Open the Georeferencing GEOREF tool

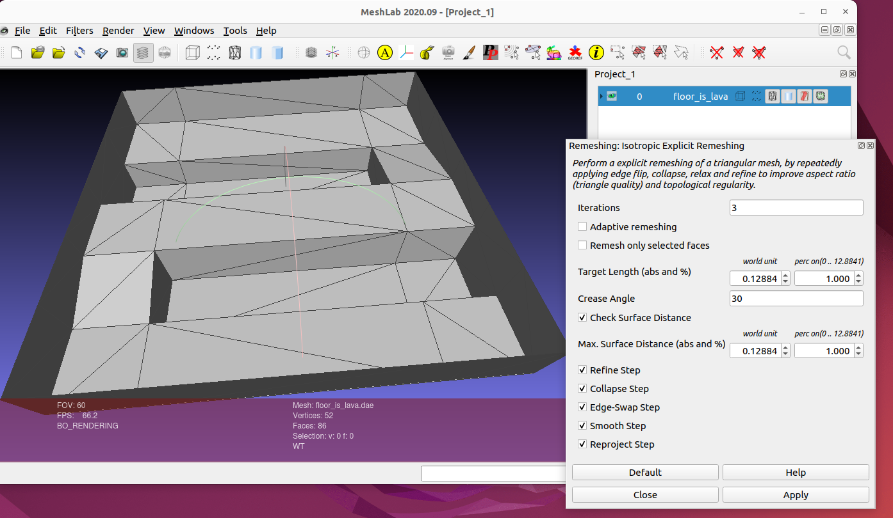click(x=575, y=52)
